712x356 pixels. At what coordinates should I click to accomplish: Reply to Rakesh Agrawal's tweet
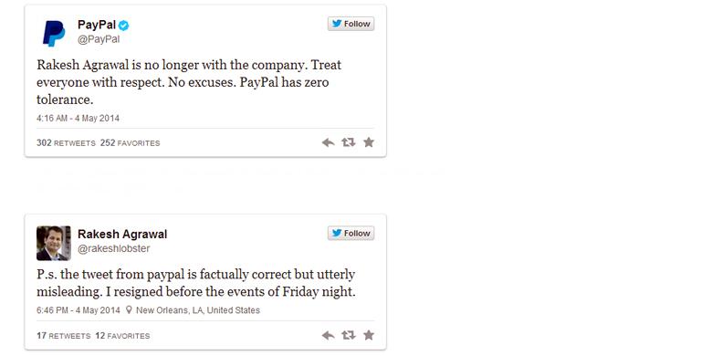click(x=328, y=336)
